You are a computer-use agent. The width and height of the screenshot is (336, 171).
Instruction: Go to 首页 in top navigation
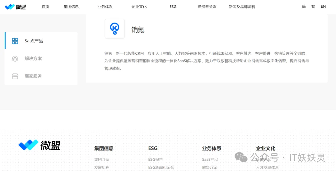45,7
